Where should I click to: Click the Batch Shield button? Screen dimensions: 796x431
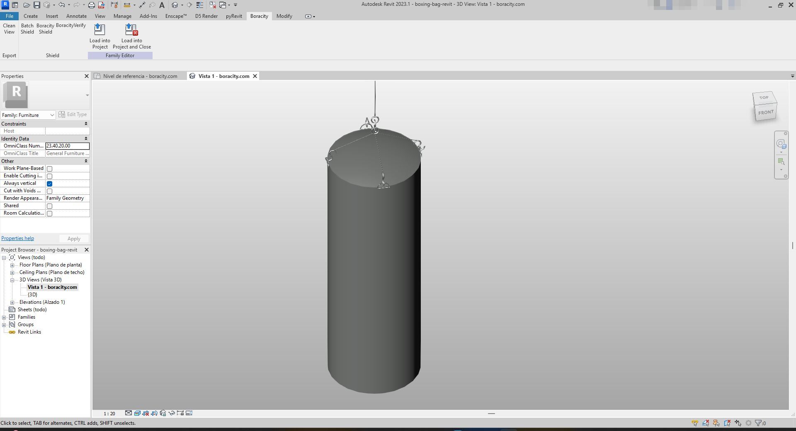(27, 29)
